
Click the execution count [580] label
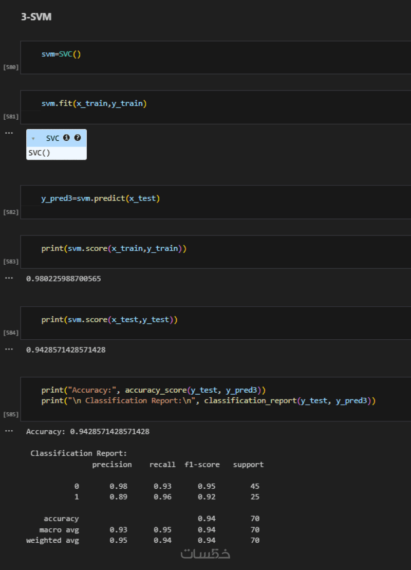tap(11, 67)
